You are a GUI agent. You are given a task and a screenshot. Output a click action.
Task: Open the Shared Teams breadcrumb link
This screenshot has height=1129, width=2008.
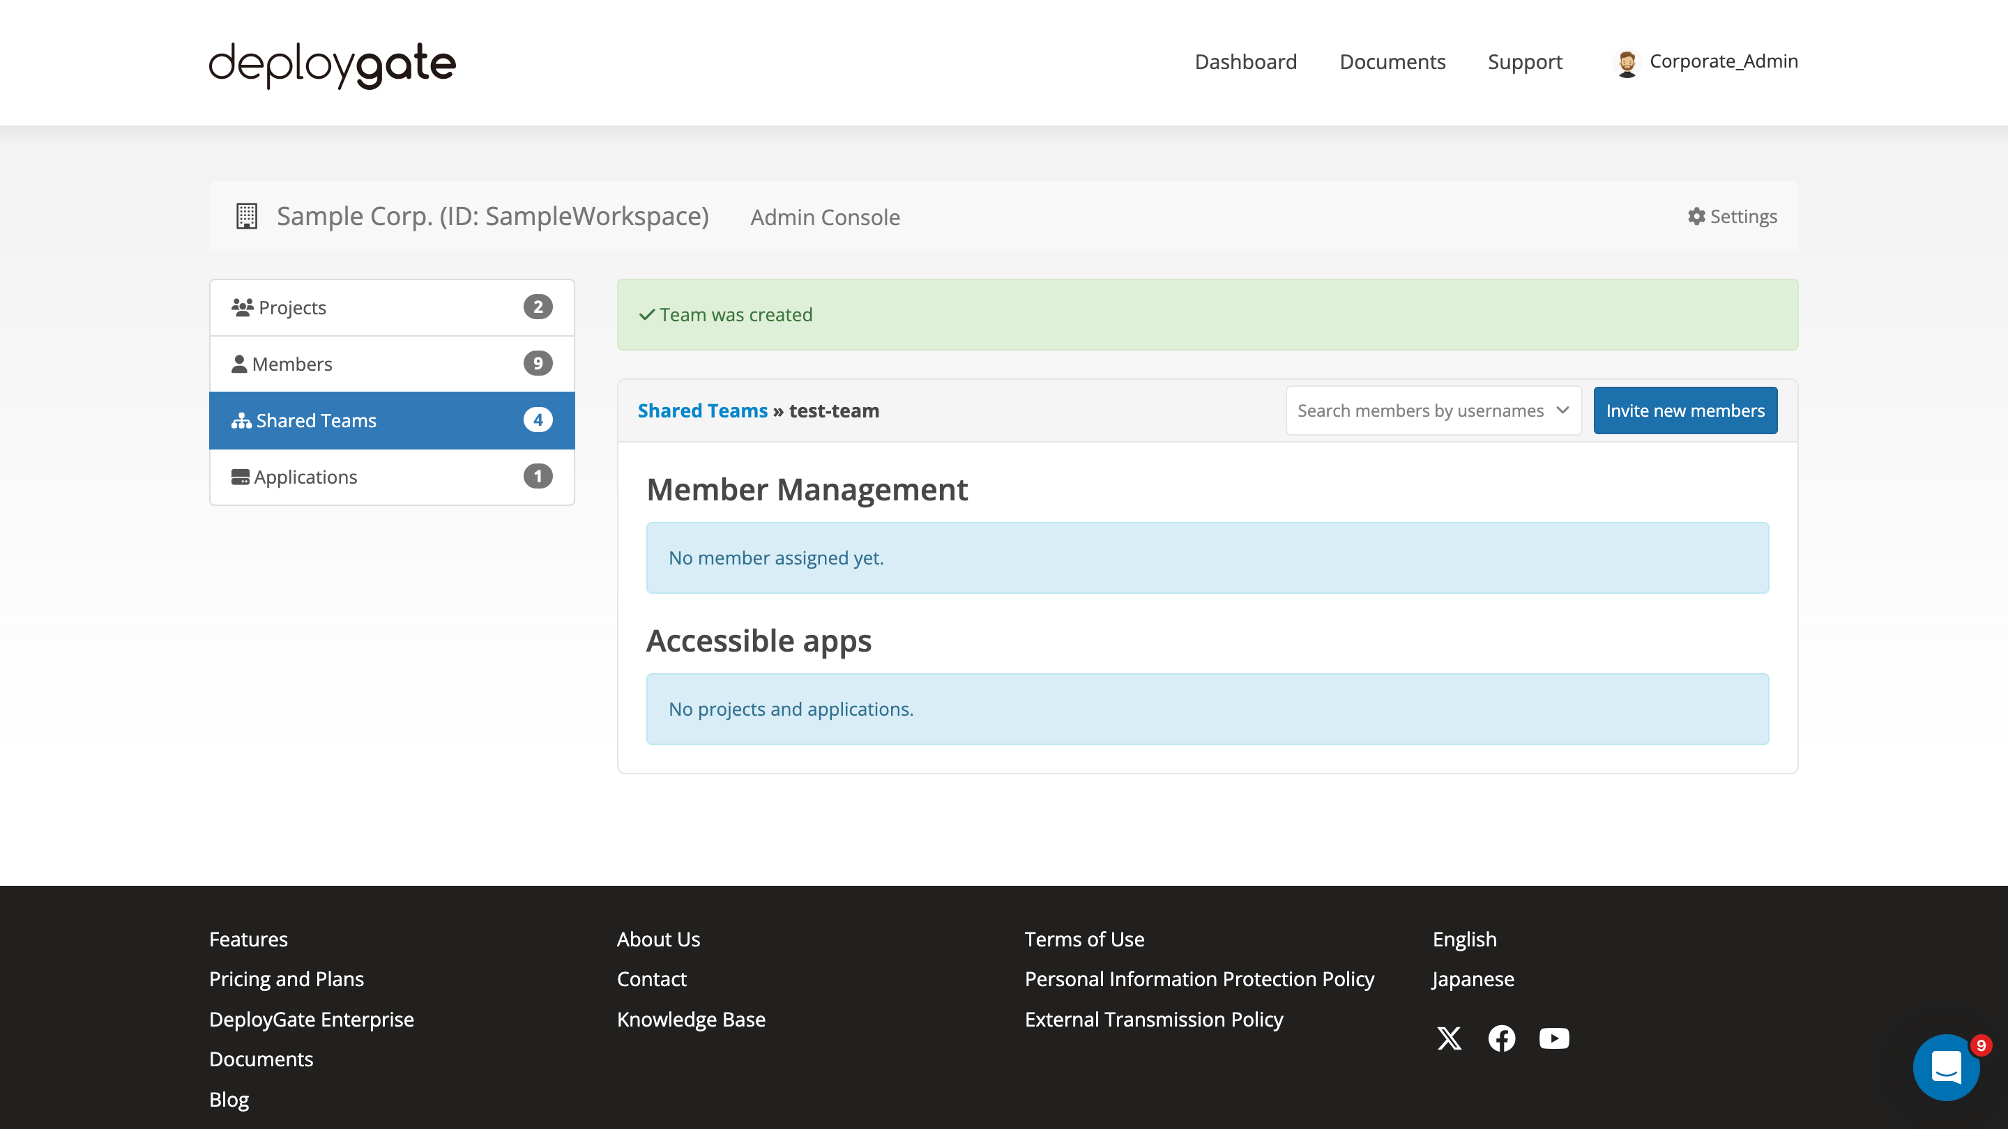[x=702, y=410]
